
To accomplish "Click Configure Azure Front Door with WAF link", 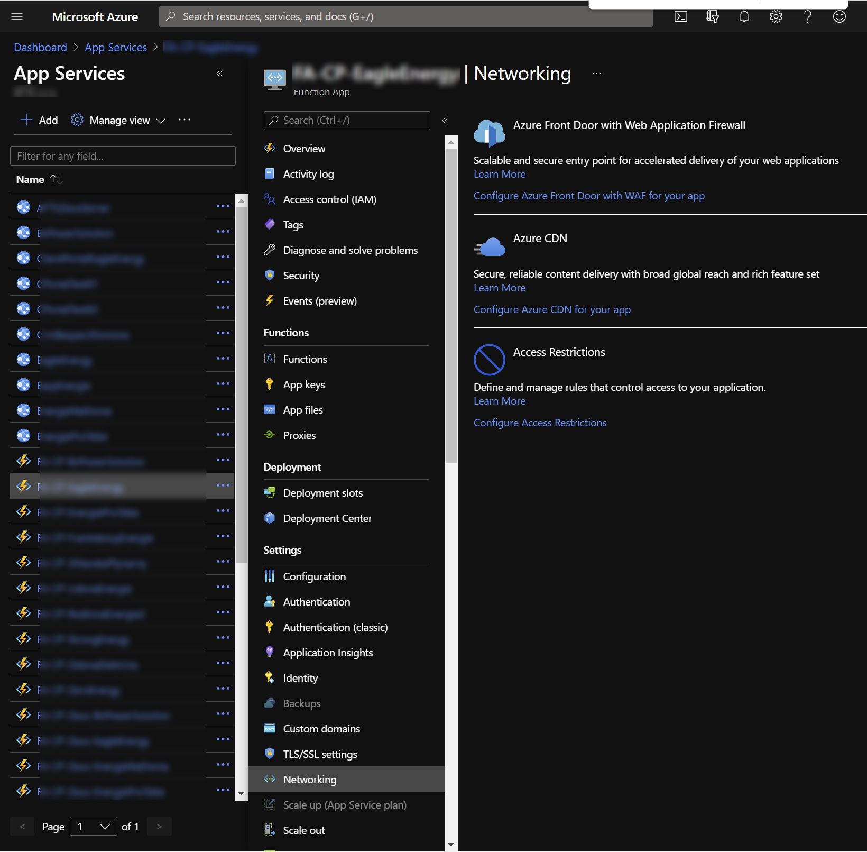I will click(589, 196).
